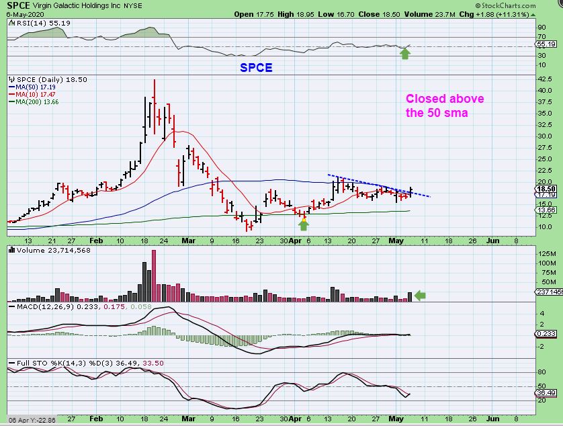Click the green 0.058 MACD histogram value
The width and height of the screenshot is (563, 426).
(141, 307)
